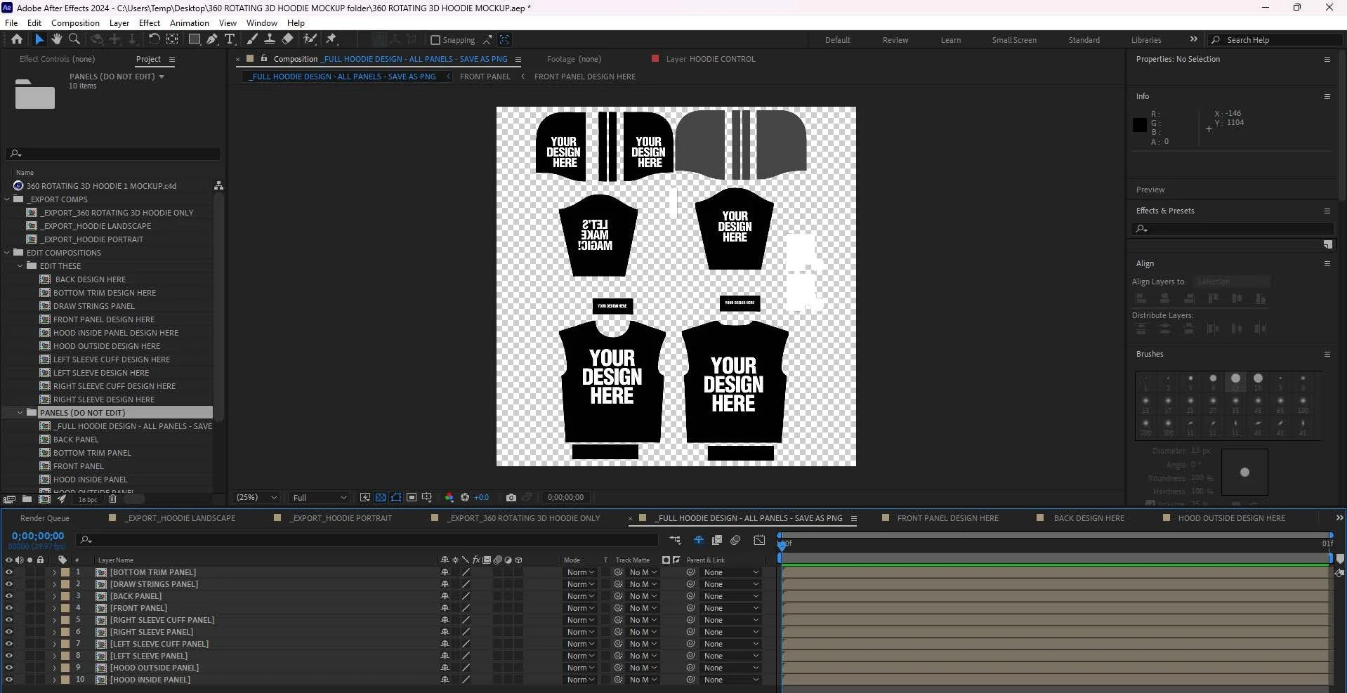Open Track Matte dropdown for LEFT SLEEVE PANEL

point(643,656)
